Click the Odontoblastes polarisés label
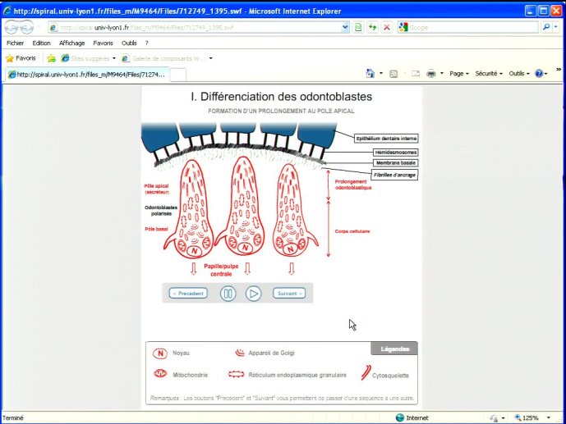The image size is (566, 424). point(161,211)
